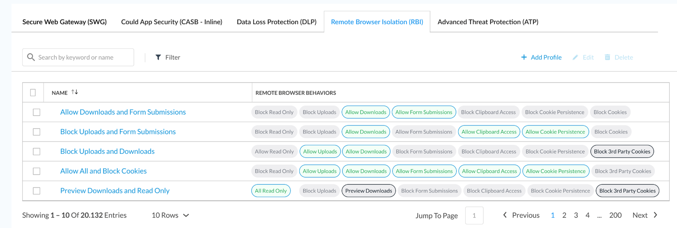
Task: Click the search magnifier icon
Action: [x=31, y=57]
